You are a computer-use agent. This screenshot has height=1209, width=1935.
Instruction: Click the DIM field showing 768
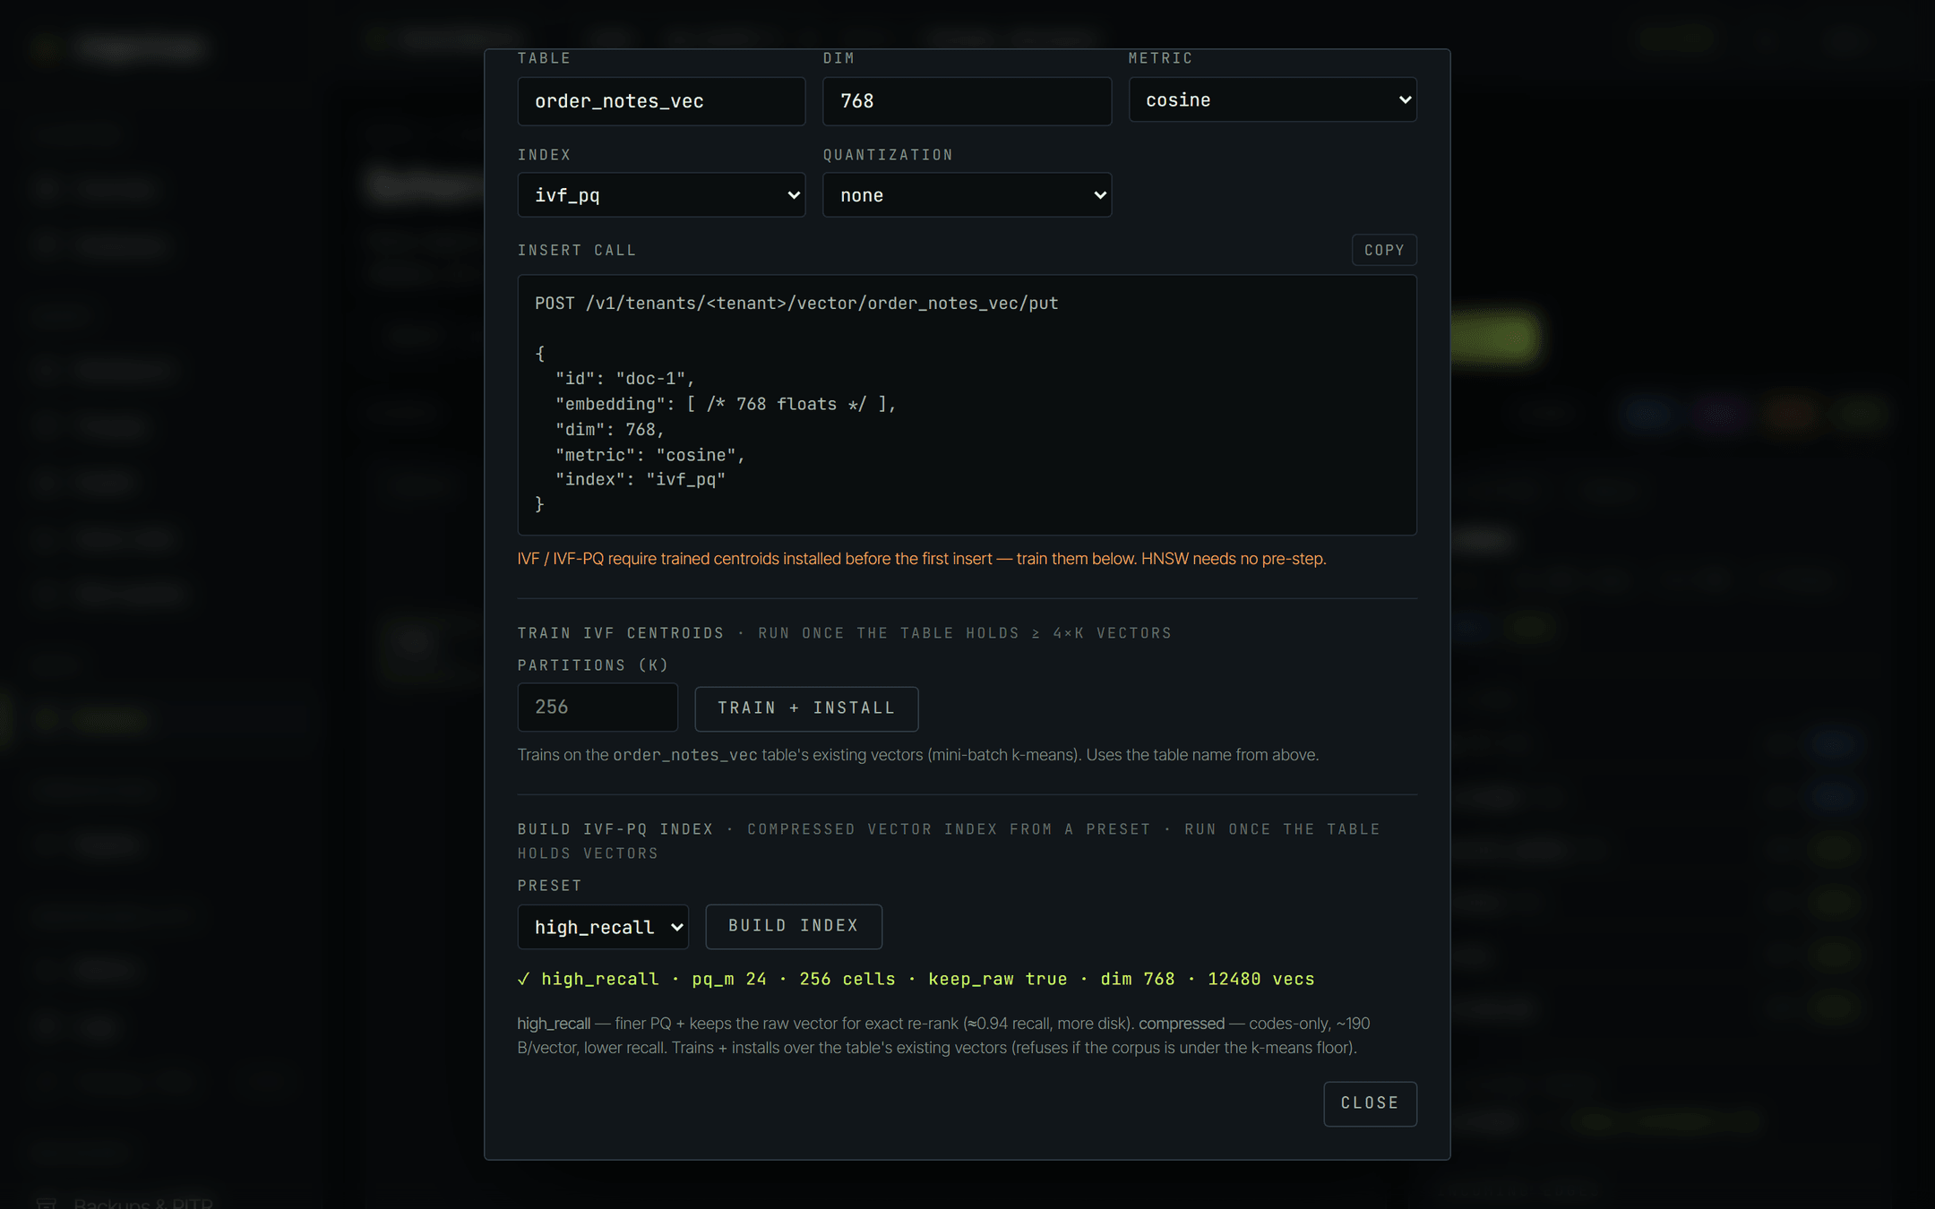[x=967, y=100]
